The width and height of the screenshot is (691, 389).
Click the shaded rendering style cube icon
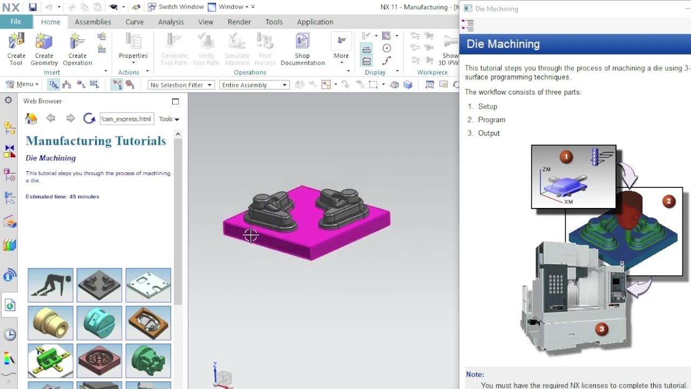click(408, 85)
